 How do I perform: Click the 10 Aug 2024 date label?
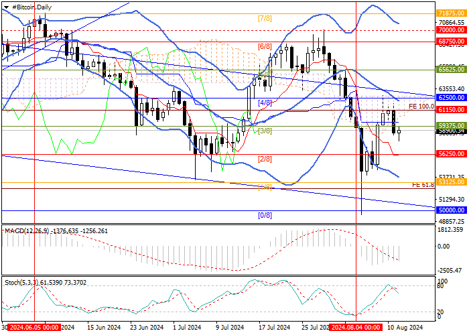(405, 328)
